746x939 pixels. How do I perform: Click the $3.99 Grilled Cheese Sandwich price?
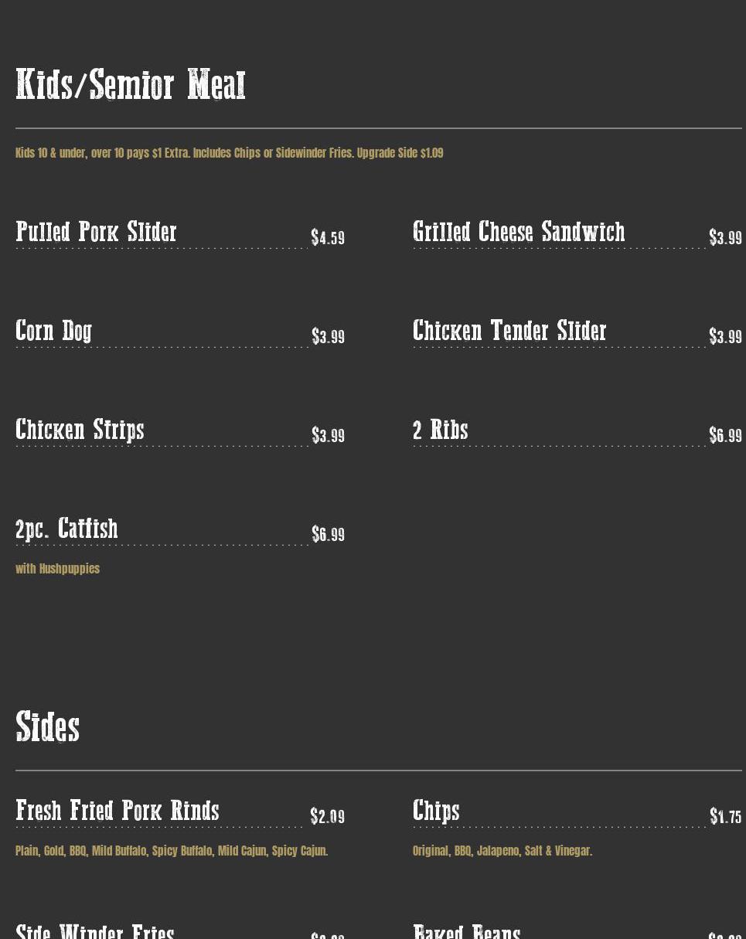pos(725,238)
